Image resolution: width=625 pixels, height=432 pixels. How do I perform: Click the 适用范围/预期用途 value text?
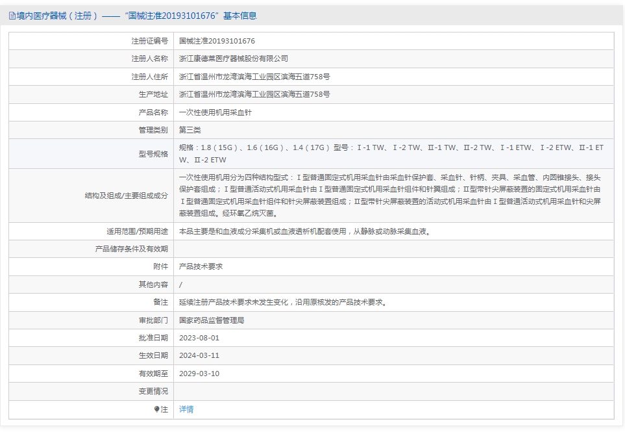(x=305, y=231)
